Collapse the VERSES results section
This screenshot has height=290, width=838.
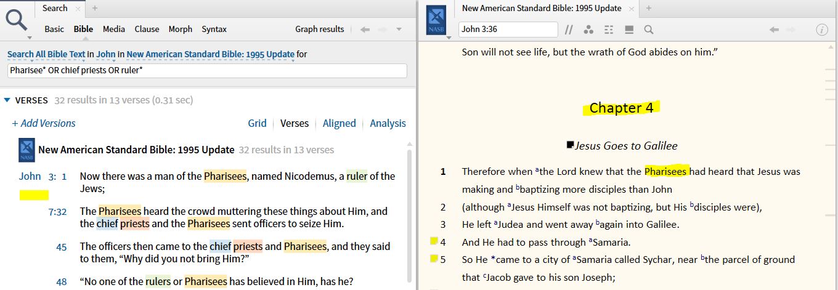[x=7, y=100]
